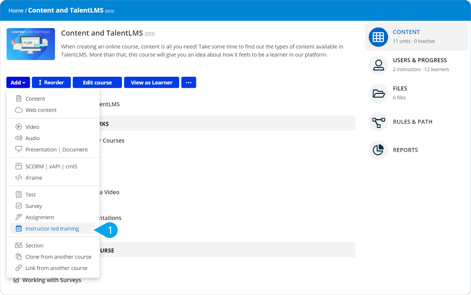Click the Video play icon
471x295 pixels.
coord(19,127)
